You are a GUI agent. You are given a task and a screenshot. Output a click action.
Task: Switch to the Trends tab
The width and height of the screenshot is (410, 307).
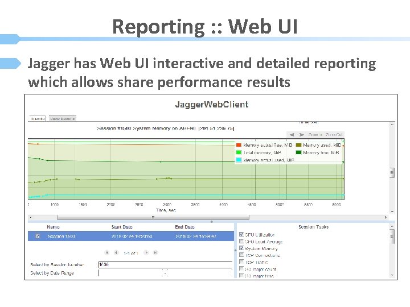tap(38, 118)
